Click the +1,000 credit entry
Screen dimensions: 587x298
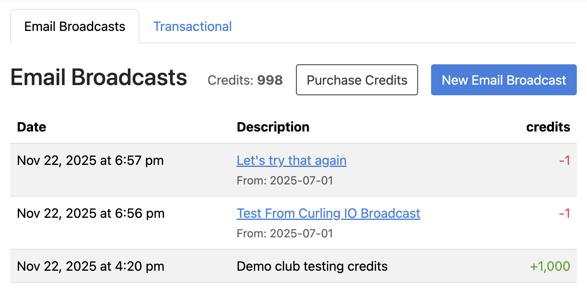pos(550,266)
